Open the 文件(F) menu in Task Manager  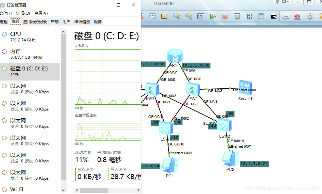6,13
